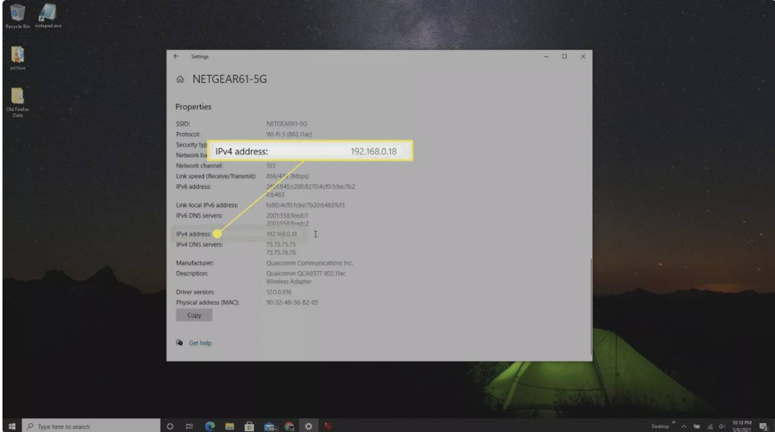This screenshot has height=432, width=775.
Task: Open the Action Center notification icon
Action: 764,426
